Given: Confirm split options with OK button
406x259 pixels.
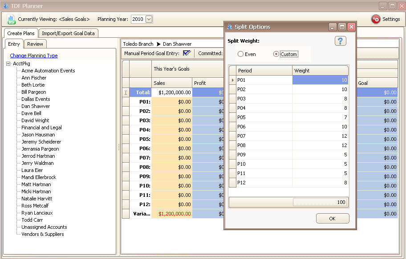Looking at the screenshot, I should 333,219.
